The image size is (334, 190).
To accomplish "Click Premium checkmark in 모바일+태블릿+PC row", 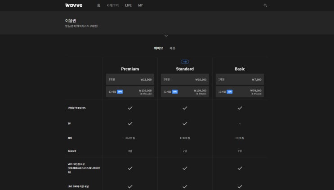I will click(x=130, y=108).
